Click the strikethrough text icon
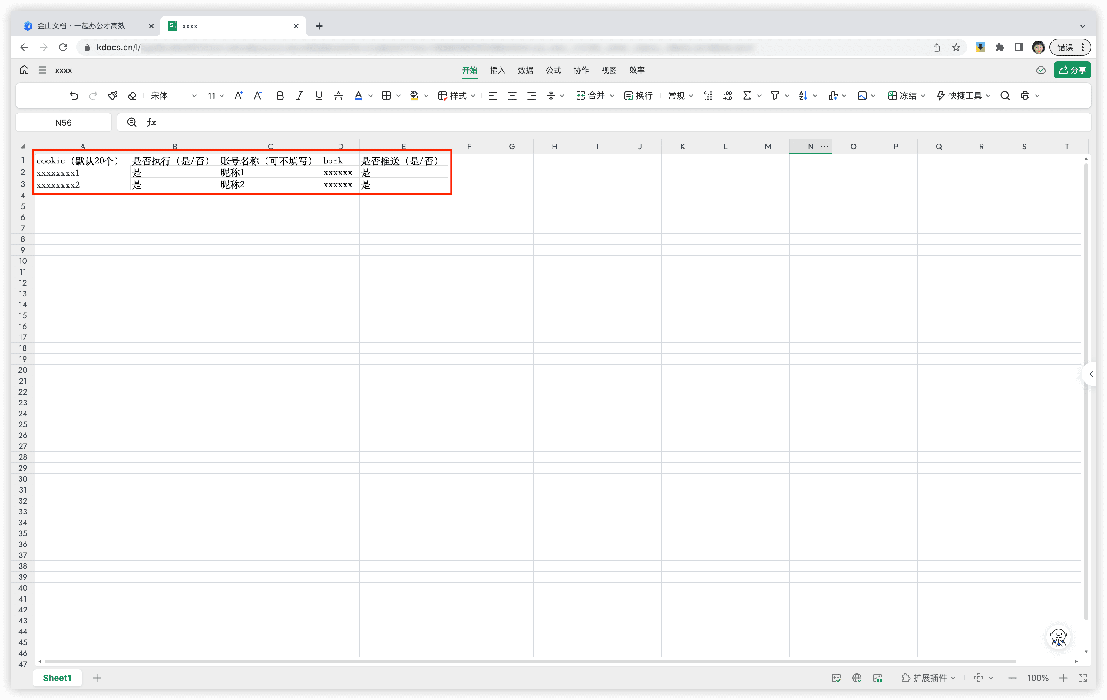The height and width of the screenshot is (700, 1107). click(338, 96)
